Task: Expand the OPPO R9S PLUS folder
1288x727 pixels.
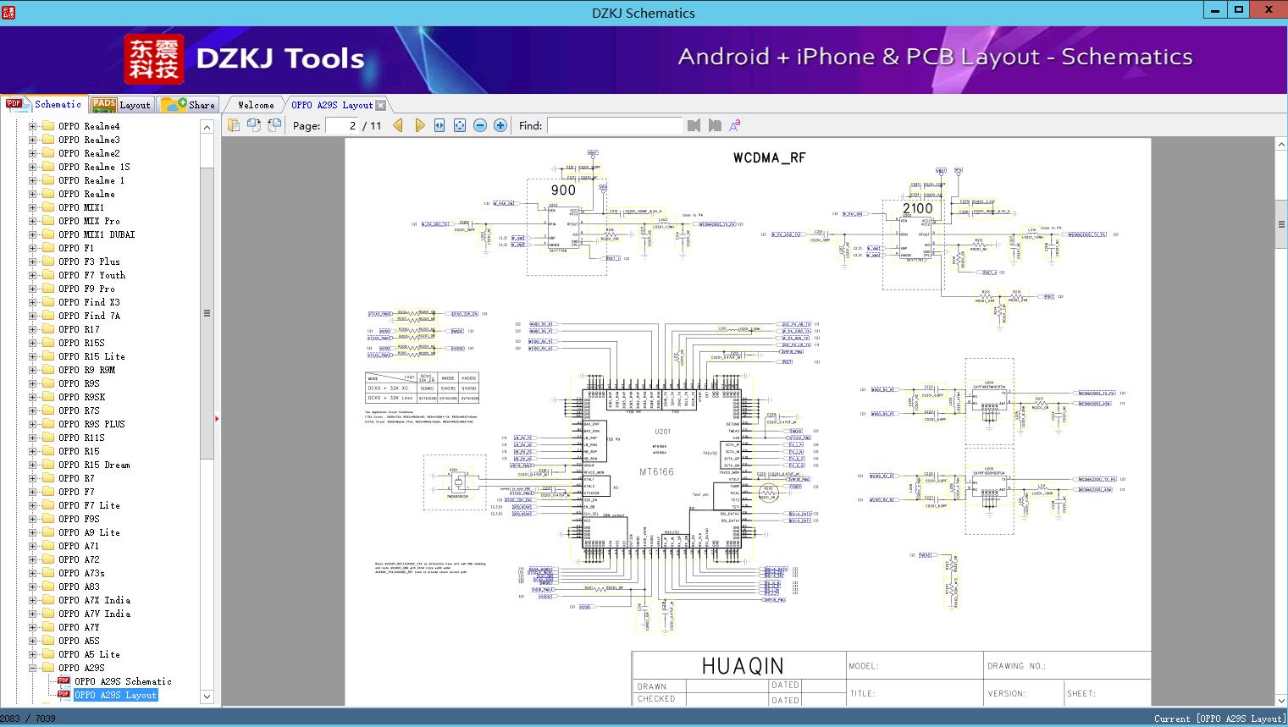Action: click(33, 424)
